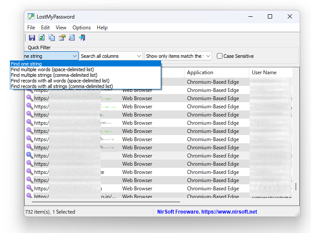Open the View menu
Viewport: 311px width, 233px height.
coord(61,28)
